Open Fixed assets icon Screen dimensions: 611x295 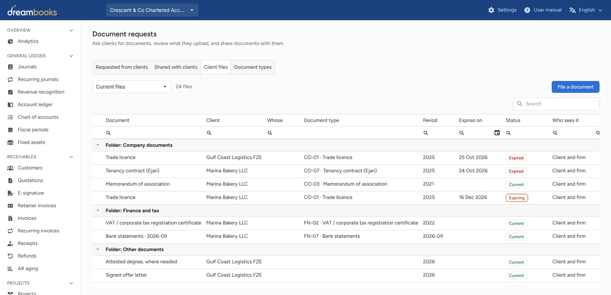click(x=10, y=143)
